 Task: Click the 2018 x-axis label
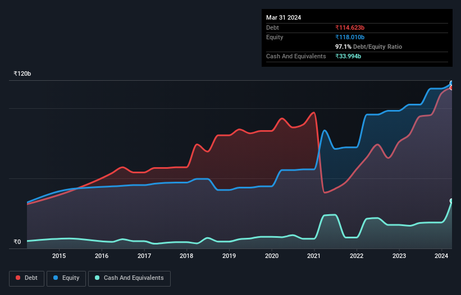tap(186, 256)
